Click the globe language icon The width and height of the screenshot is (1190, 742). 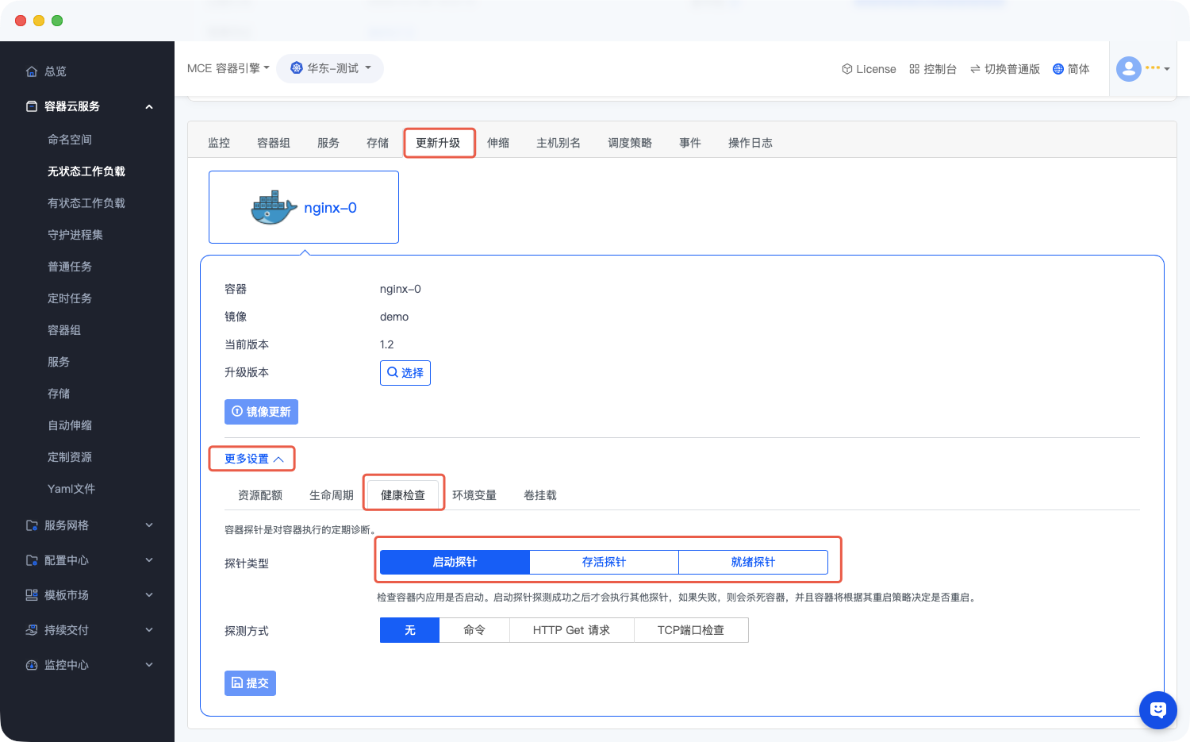point(1058,69)
